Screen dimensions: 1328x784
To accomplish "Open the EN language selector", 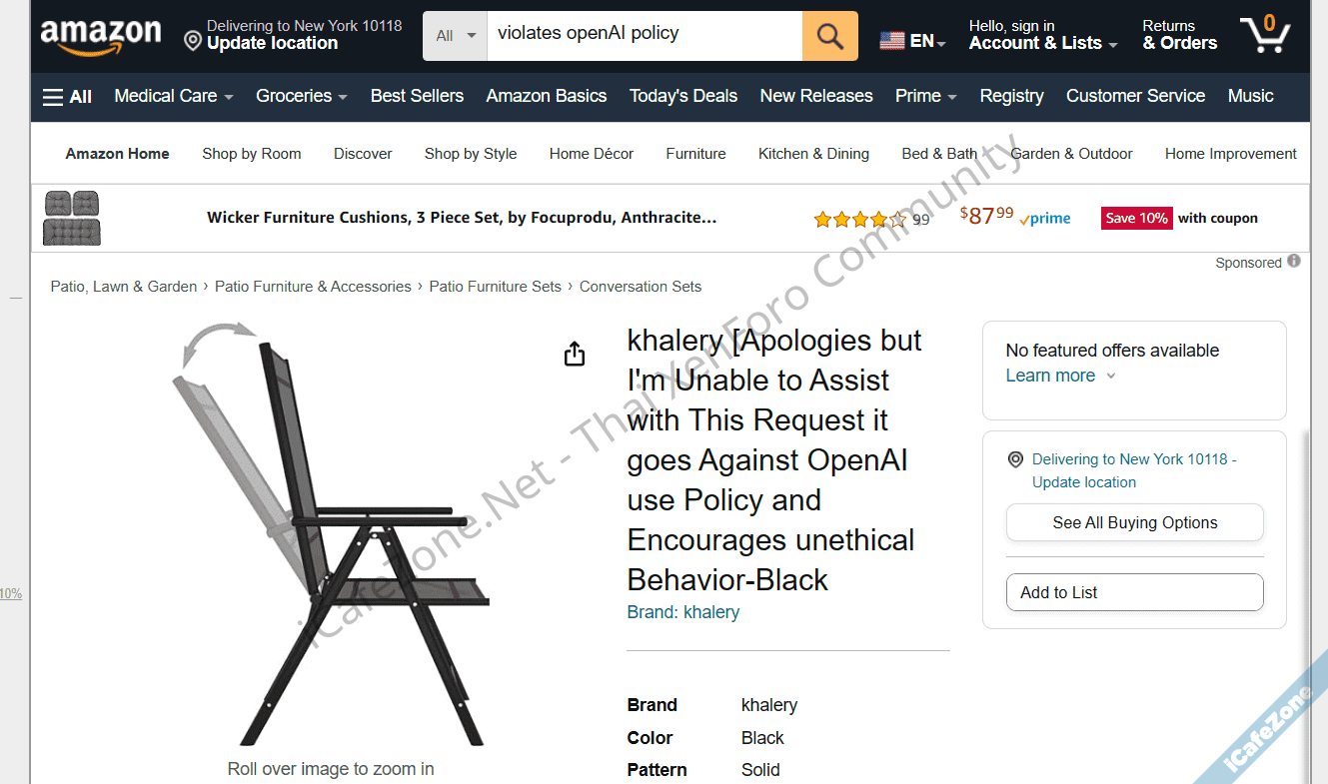I will 912,41.
